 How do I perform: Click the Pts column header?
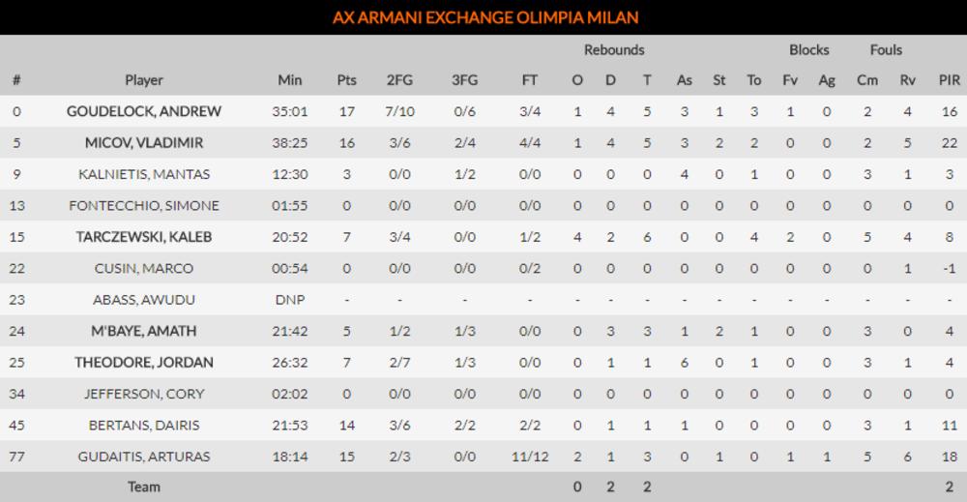[x=347, y=80]
